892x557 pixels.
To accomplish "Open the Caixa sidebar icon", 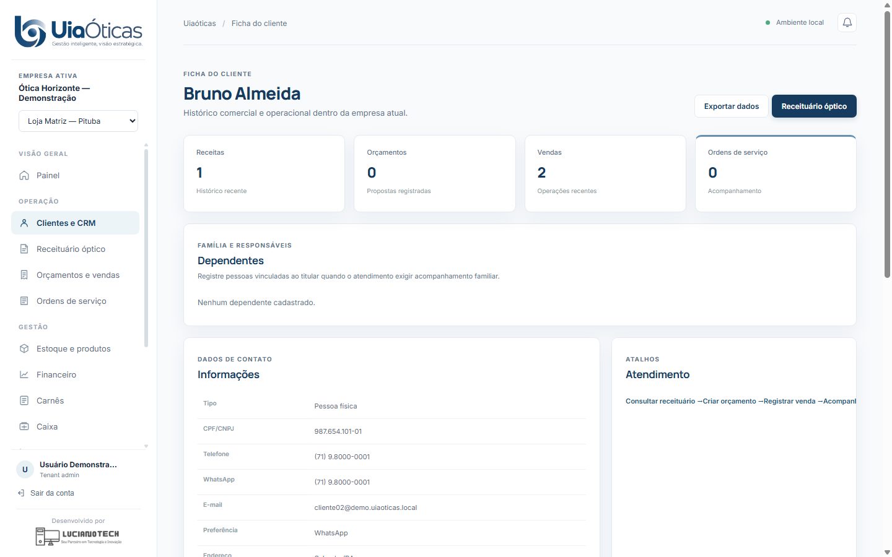I will 24,426.
